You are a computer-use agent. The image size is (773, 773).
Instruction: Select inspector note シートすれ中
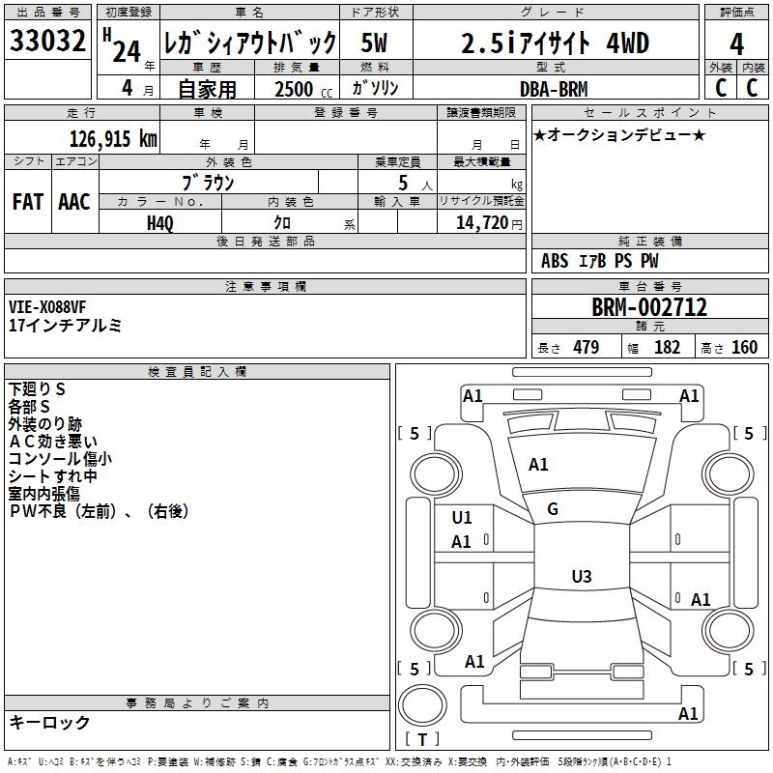tap(53, 476)
